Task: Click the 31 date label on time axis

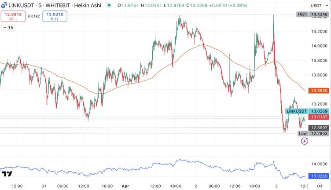Action: coord(44,186)
